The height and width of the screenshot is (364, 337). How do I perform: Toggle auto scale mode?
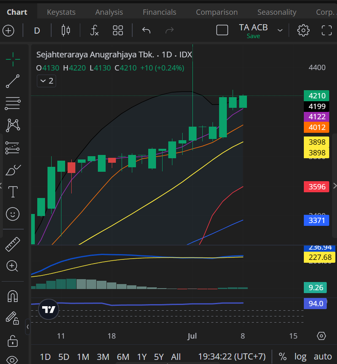(323, 357)
